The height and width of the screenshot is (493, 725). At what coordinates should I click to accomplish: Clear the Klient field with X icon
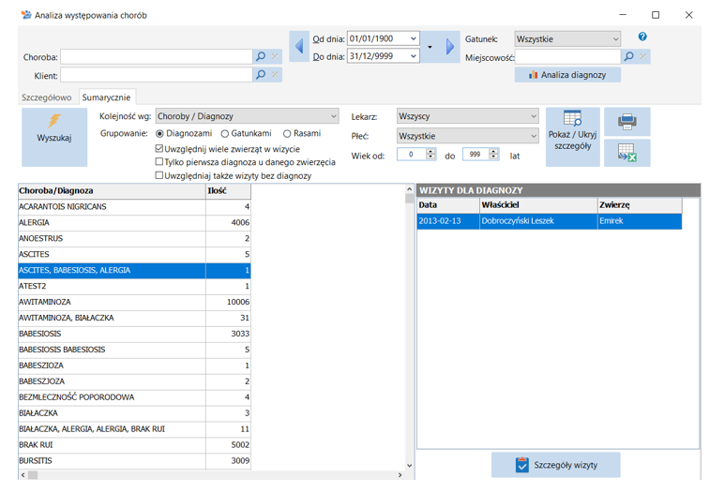point(275,74)
